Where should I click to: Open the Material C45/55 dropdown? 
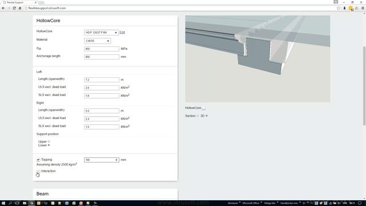[x=97, y=41]
